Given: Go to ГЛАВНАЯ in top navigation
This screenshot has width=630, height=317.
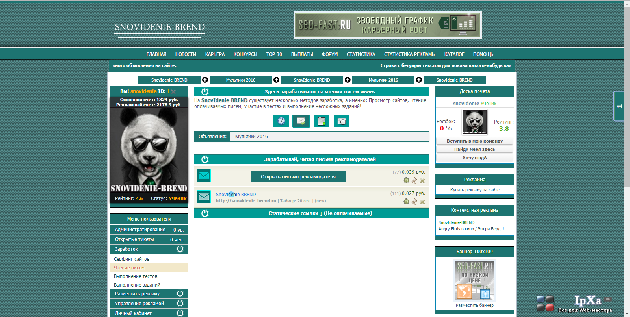Looking at the screenshot, I should 156,54.
